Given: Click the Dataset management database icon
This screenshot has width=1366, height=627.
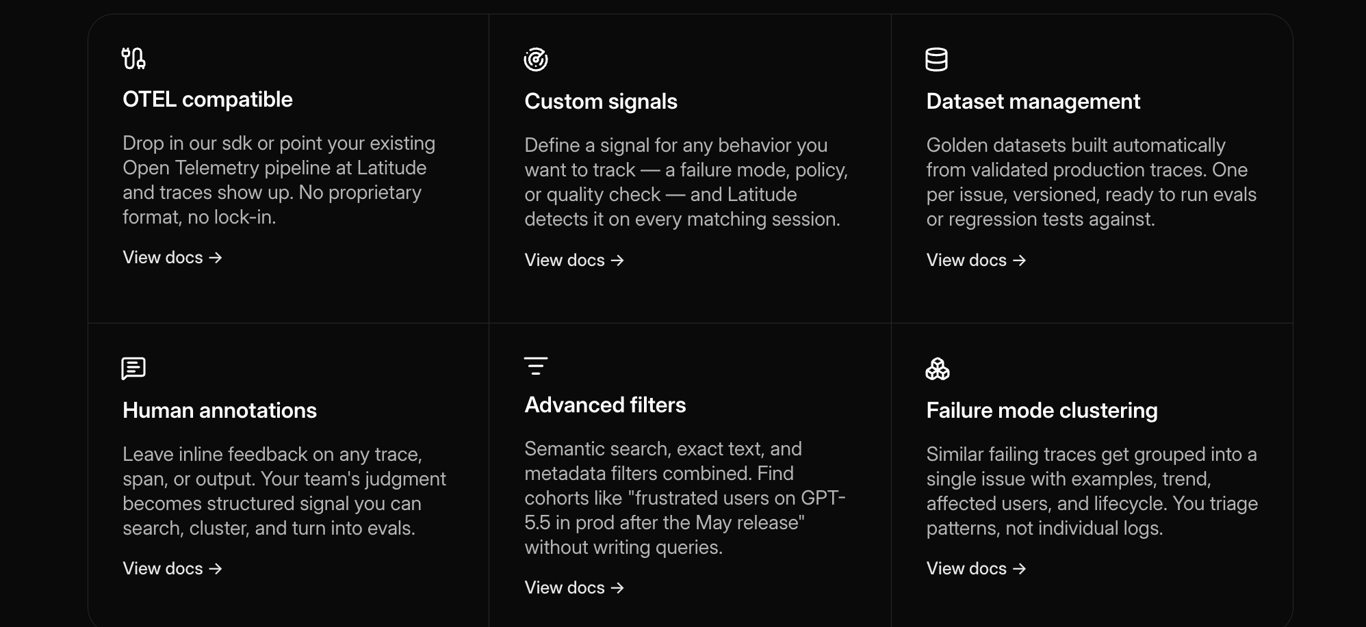Looking at the screenshot, I should 937,59.
